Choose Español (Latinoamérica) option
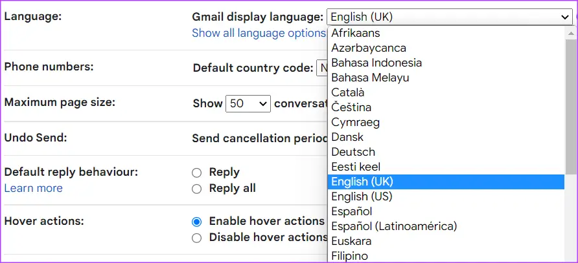Viewport: 578px width, 263px height. (x=394, y=226)
